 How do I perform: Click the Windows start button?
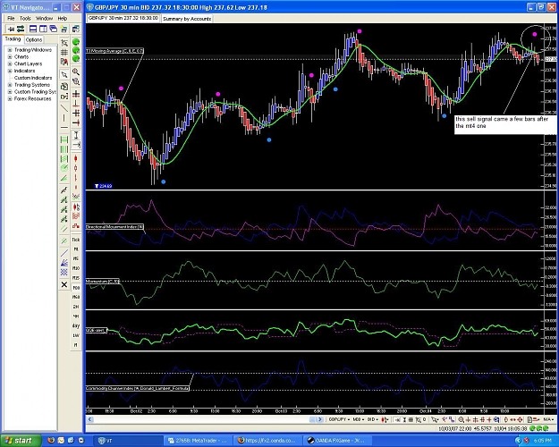(21, 441)
